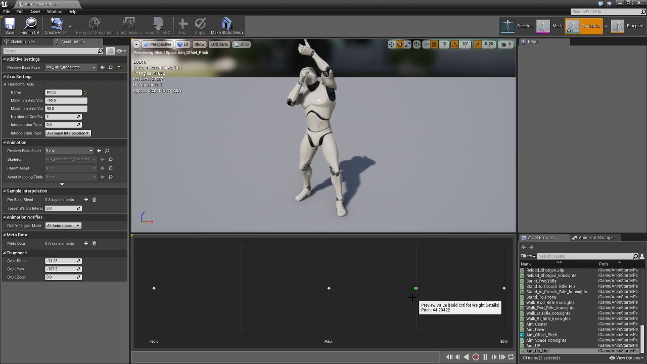This screenshot has width=647, height=364.
Task: Click the Create Asset toolbar icon
Action: 56,26
